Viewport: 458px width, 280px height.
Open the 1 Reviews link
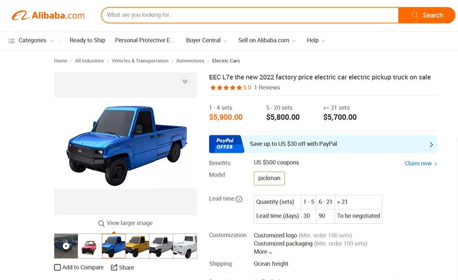click(267, 88)
